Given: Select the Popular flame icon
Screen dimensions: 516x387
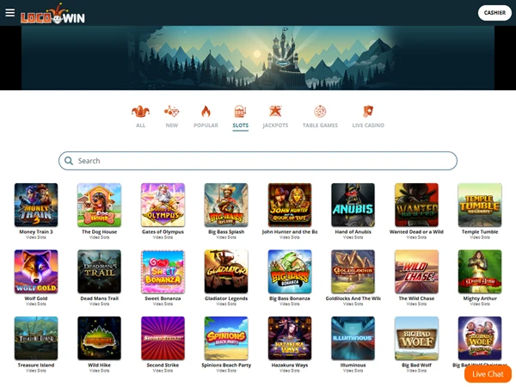Looking at the screenshot, I should click(x=206, y=112).
